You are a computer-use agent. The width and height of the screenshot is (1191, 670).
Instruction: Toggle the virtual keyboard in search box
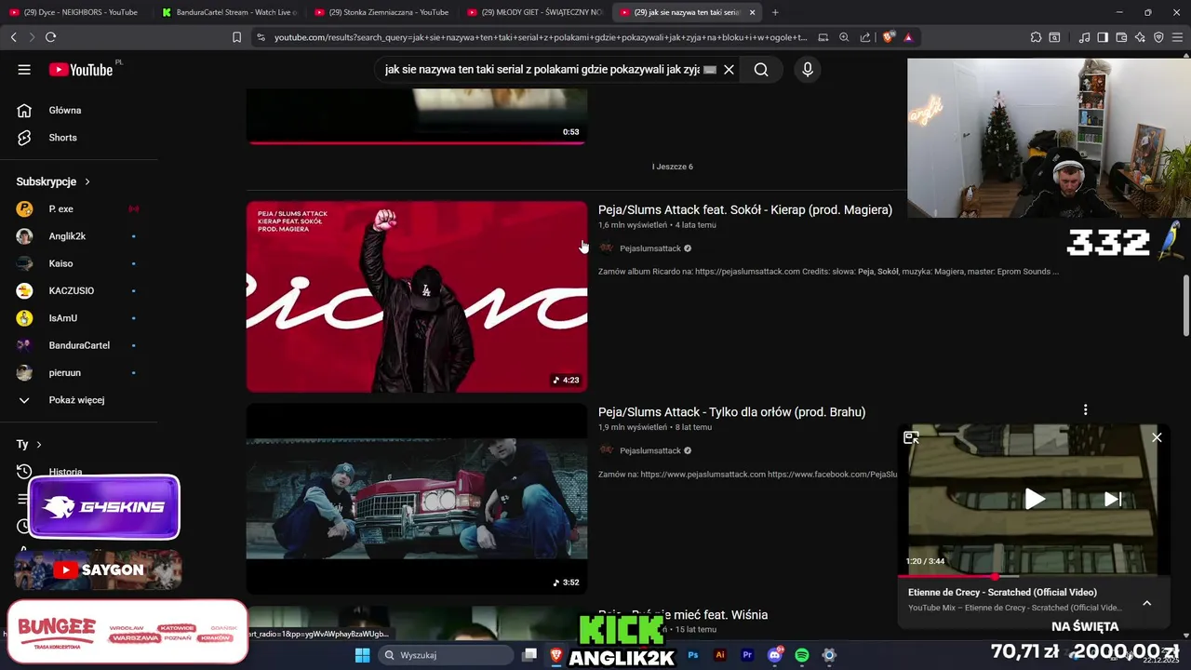(710, 70)
